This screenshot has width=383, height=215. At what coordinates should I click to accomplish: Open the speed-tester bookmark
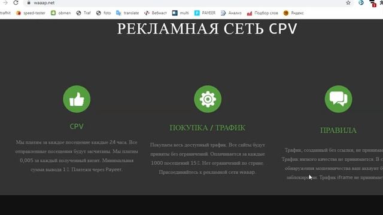pos(31,13)
